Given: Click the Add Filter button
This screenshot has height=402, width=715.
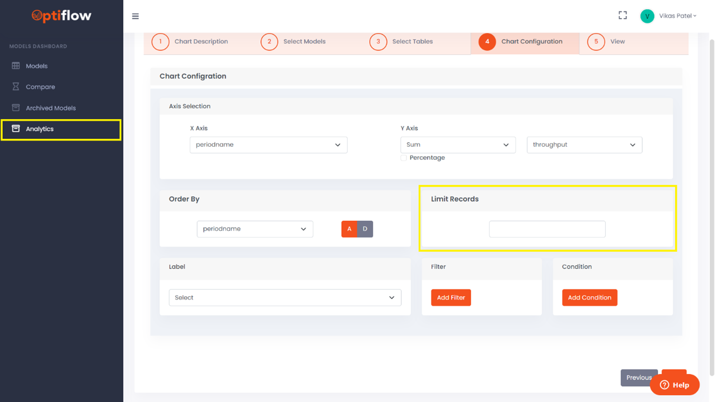Looking at the screenshot, I should point(451,297).
